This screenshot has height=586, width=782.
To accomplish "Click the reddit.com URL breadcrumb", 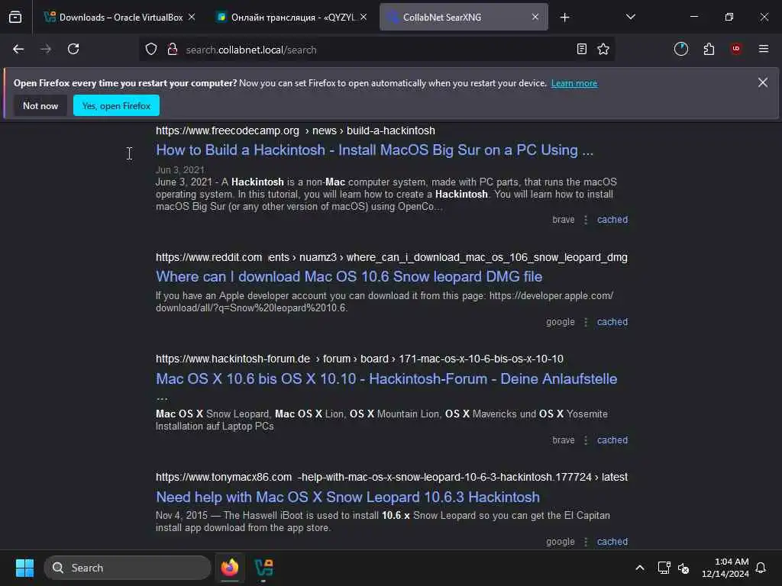I will (392, 257).
